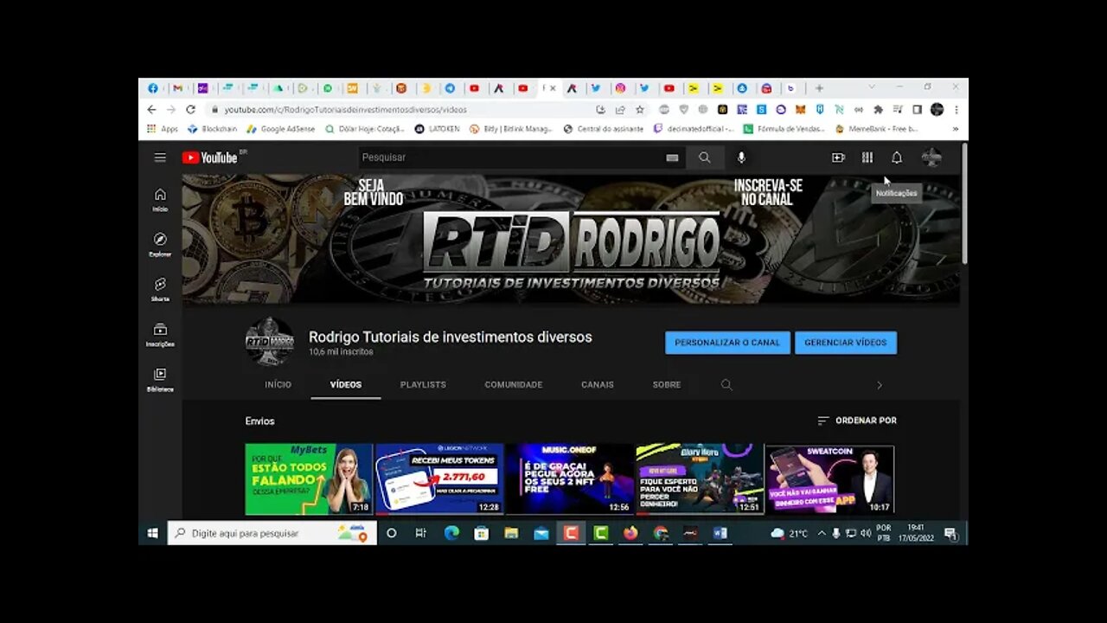The width and height of the screenshot is (1107, 623).
Task: Reload the page in Chrome
Action: coord(190,110)
